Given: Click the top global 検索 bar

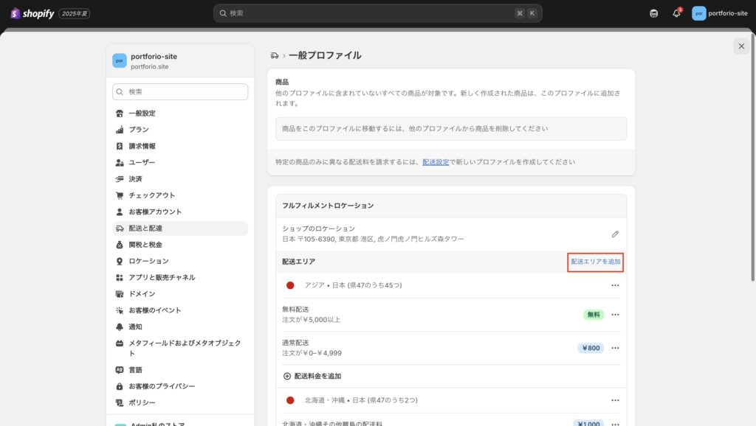Looking at the screenshot, I should click(x=377, y=13).
